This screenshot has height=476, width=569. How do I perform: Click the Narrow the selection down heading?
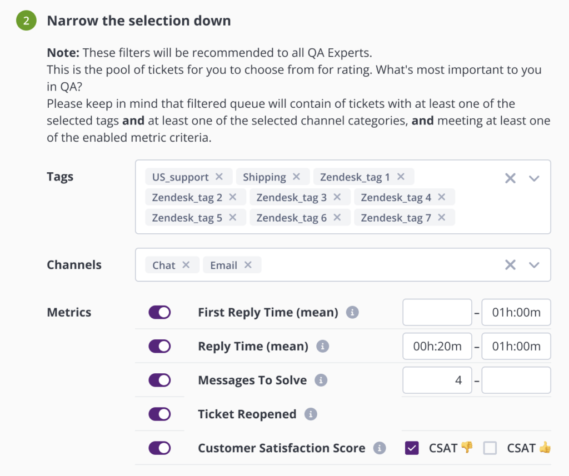click(x=138, y=21)
